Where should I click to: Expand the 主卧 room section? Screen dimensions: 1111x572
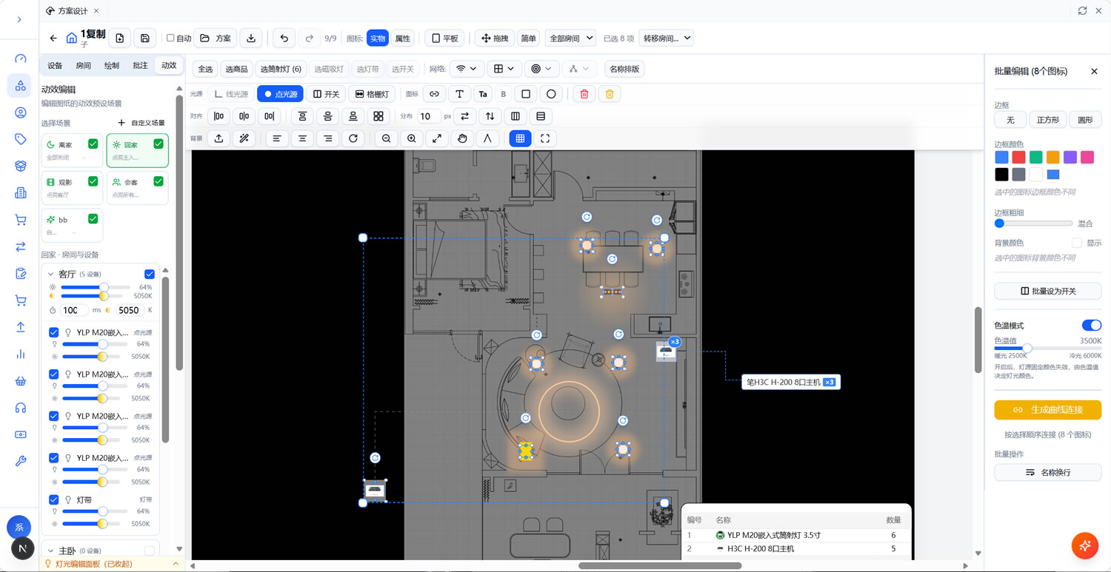50,551
